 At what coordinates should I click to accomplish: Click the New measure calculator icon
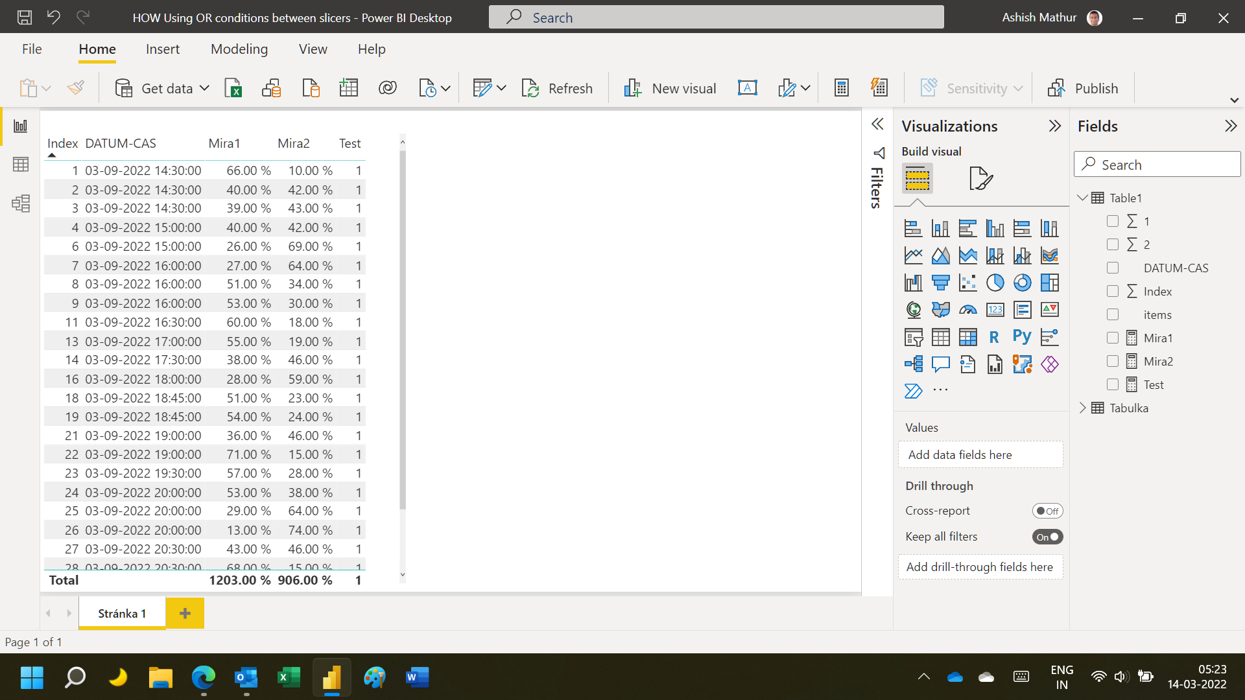click(842, 88)
